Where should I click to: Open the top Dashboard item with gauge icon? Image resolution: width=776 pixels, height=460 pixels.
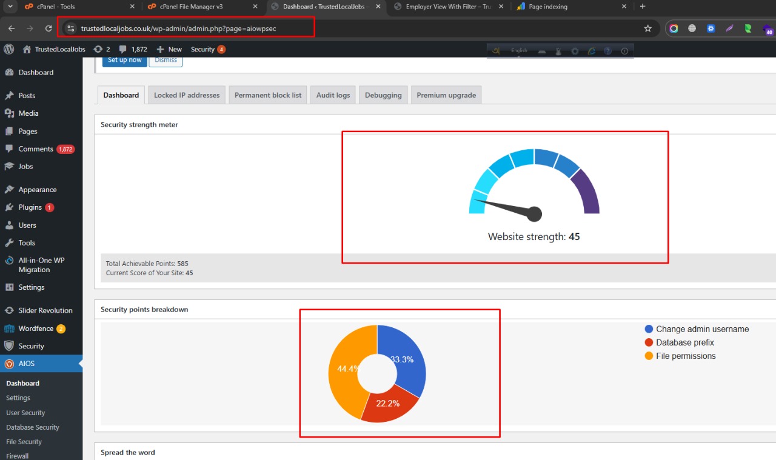click(41, 72)
